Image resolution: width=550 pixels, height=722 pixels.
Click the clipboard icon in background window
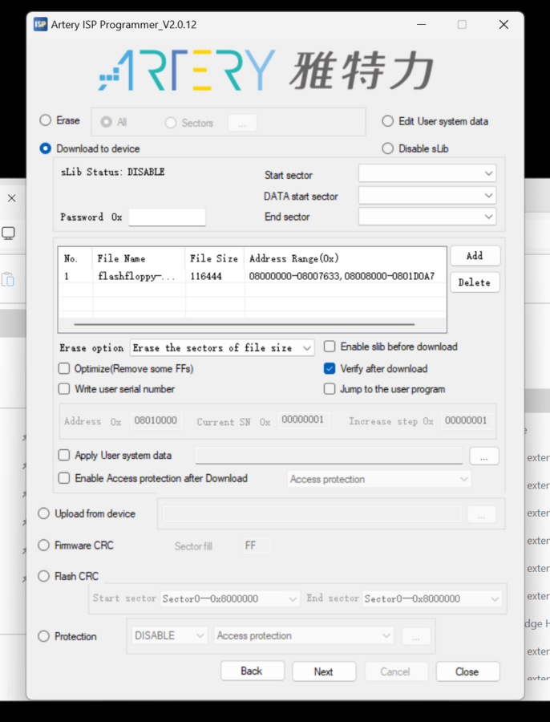[8, 279]
